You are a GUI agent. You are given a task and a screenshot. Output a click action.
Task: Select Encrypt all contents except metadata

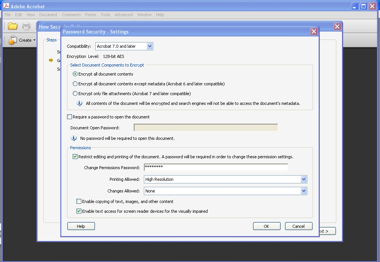(75, 84)
